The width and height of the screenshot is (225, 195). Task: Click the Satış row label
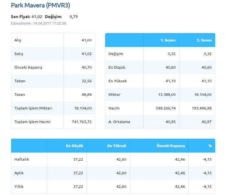click(19, 54)
